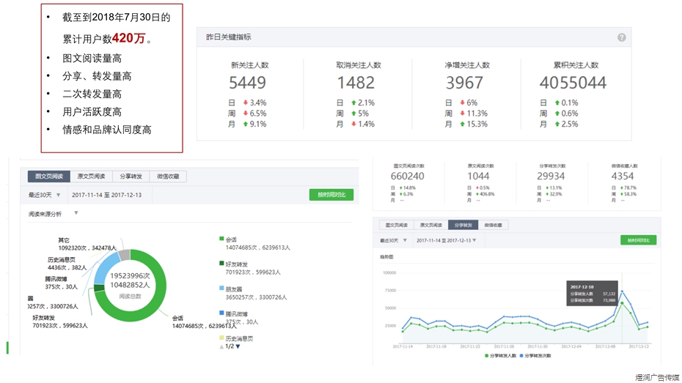Click previous page arrow in pie legend
Image resolution: width=682 pixels, height=383 pixels.
tap(221, 346)
